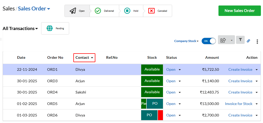Screen dimensions: 263x123
Task: Open the Company Stock dropdown
Action: [x=186, y=41]
